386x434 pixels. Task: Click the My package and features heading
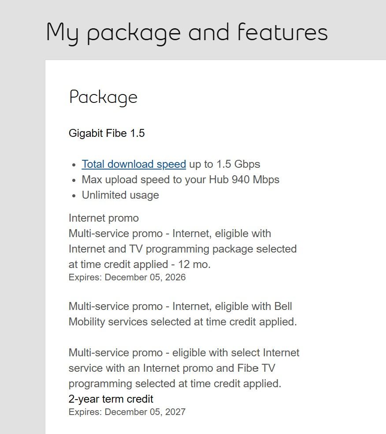pos(186,33)
